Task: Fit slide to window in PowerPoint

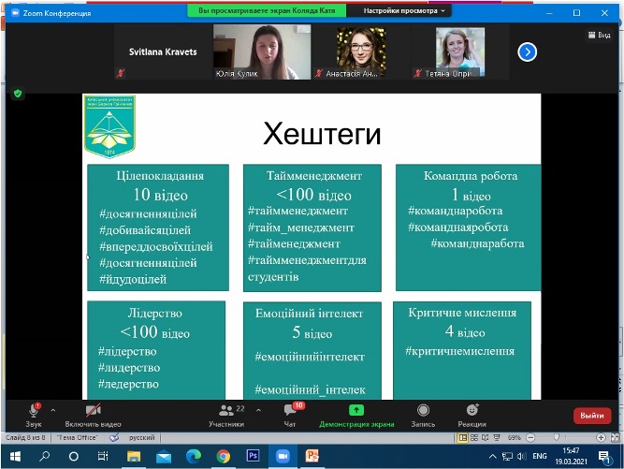Action: tap(615, 437)
